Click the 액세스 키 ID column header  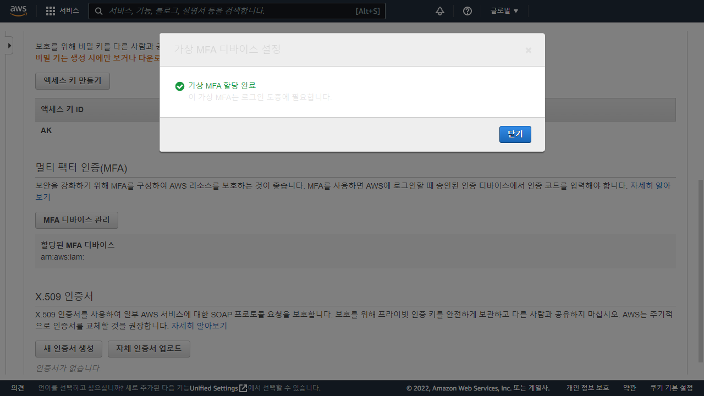(x=62, y=109)
